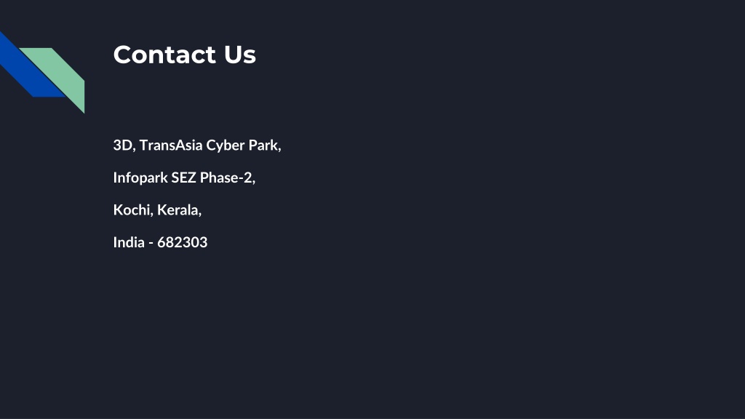Click the word Contact in the heading

tap(164, 55)
